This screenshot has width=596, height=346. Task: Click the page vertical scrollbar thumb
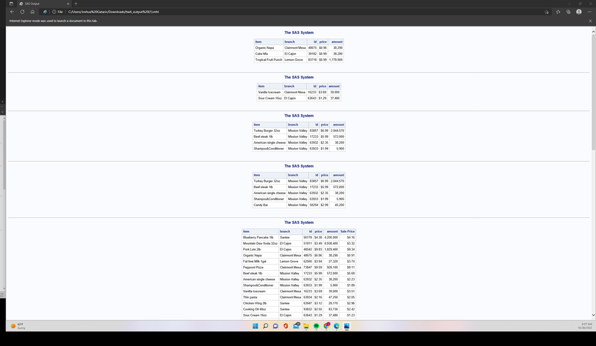[594, 93]
